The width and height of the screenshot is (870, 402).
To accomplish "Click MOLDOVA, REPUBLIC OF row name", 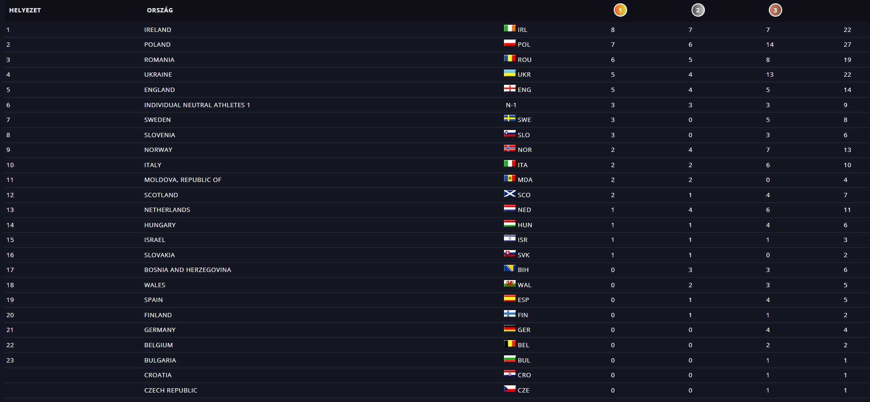I will (183, 180).
